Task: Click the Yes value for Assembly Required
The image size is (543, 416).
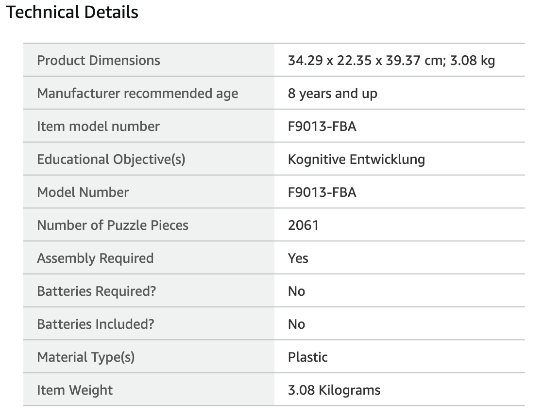Action: [x=298, y=258]
